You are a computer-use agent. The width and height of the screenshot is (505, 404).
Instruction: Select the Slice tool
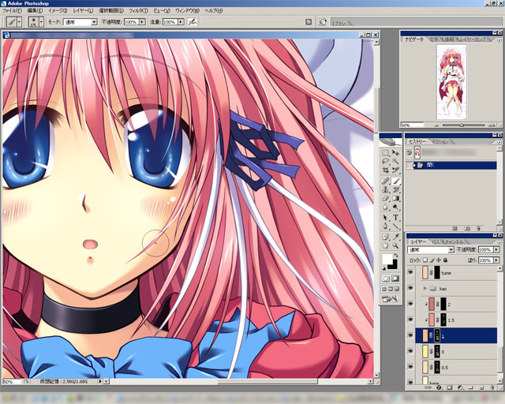click(x=395, y=170)
